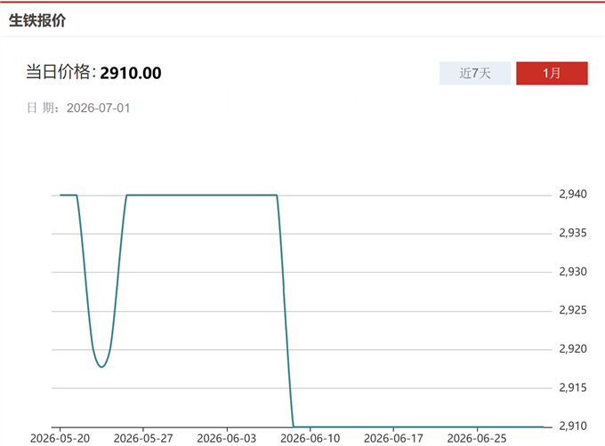Image resolution: width=605 pixels, height=446 pixels.
Task: Click the 2,920 y-axis label
Action: click(x=573, y=349)
